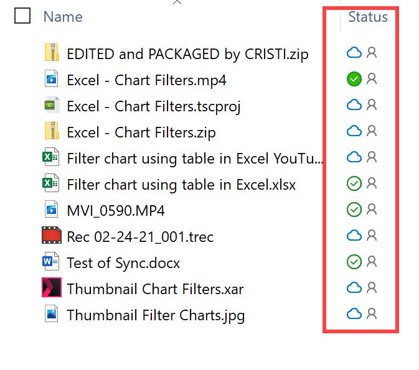Select file name 'Excel - Chart Filters.zip'
This screenshot has width=419, height=370.
click(141, 132)
